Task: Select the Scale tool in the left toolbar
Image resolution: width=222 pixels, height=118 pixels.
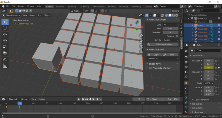Action: [5, 47]
